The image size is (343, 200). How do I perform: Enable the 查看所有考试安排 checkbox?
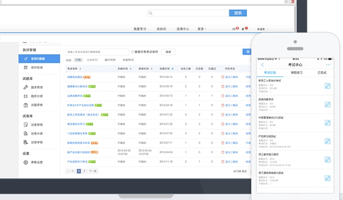tap(132, 52)
